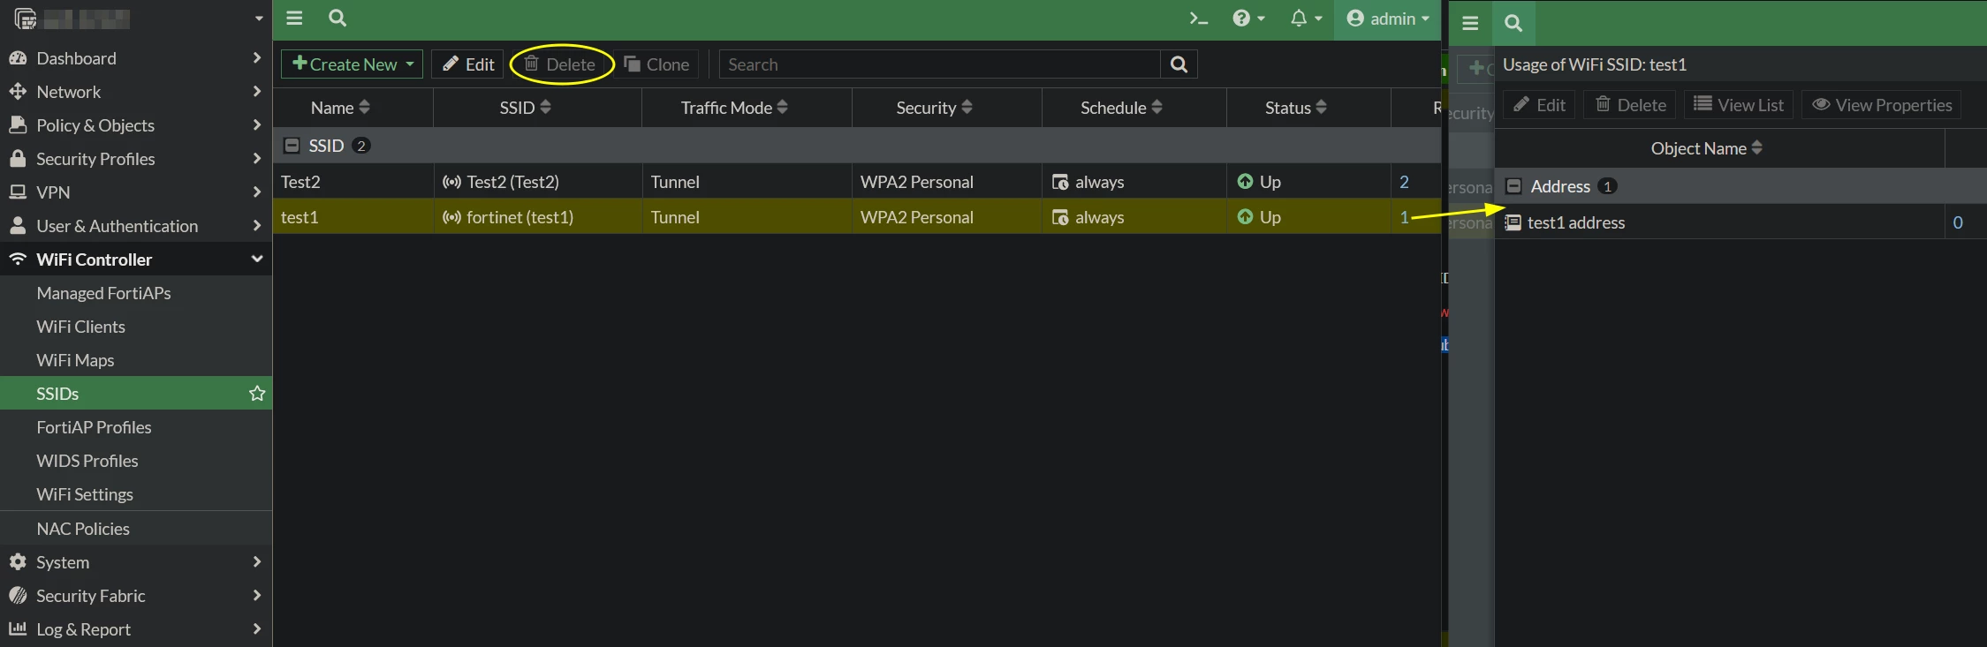Expand the Dashboard menu
The height and width of the screenshot is (647, 1987).
point(136,58)
